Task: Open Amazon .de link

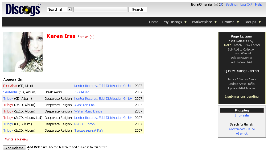Action: (x=253, y=129)
